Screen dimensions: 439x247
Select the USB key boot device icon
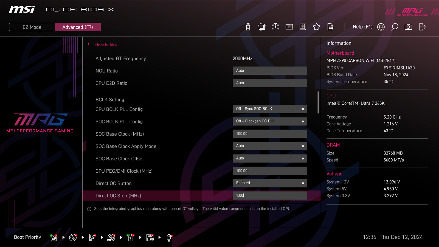[130, 237]
